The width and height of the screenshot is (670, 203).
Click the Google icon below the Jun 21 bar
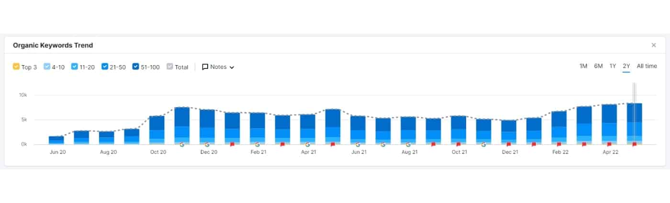(x=357, y=144)
